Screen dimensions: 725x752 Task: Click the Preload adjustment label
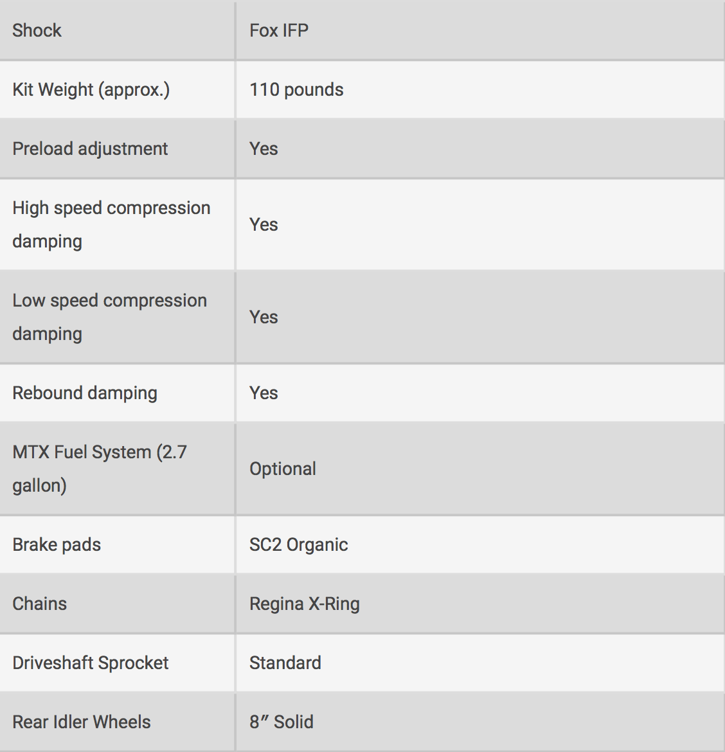pyautogui.click(x=90, y=148)
